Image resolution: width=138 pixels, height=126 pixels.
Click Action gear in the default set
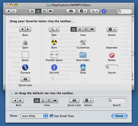click(x=88, y=101)
